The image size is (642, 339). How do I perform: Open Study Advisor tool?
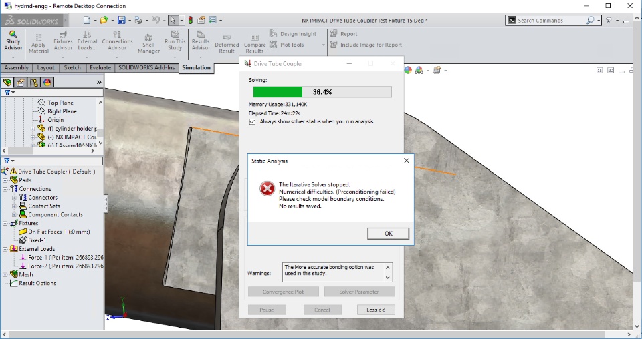click(x=13, y=41)
